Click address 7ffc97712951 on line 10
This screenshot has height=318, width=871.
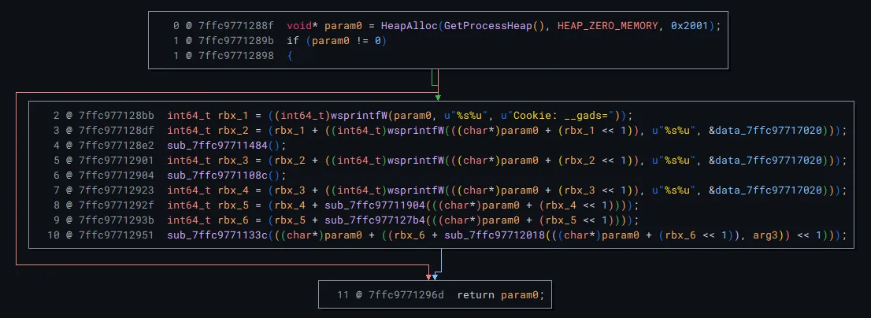tap(117, 235)
